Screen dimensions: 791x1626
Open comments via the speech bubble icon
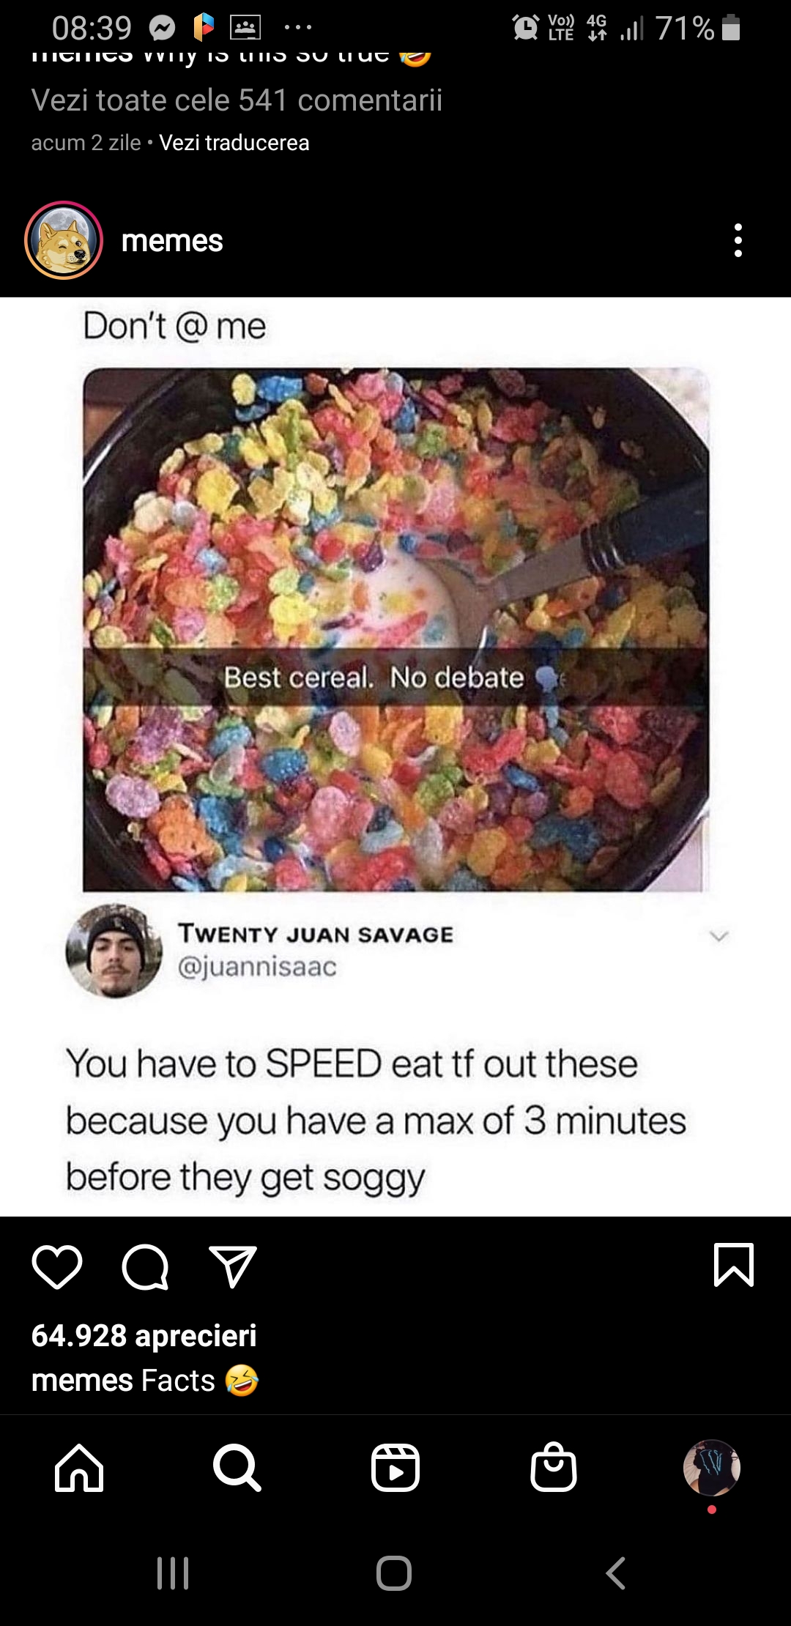coord(145,1266)
